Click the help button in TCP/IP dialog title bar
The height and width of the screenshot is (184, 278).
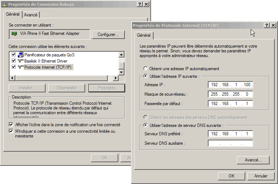click(x=267, y=25)
